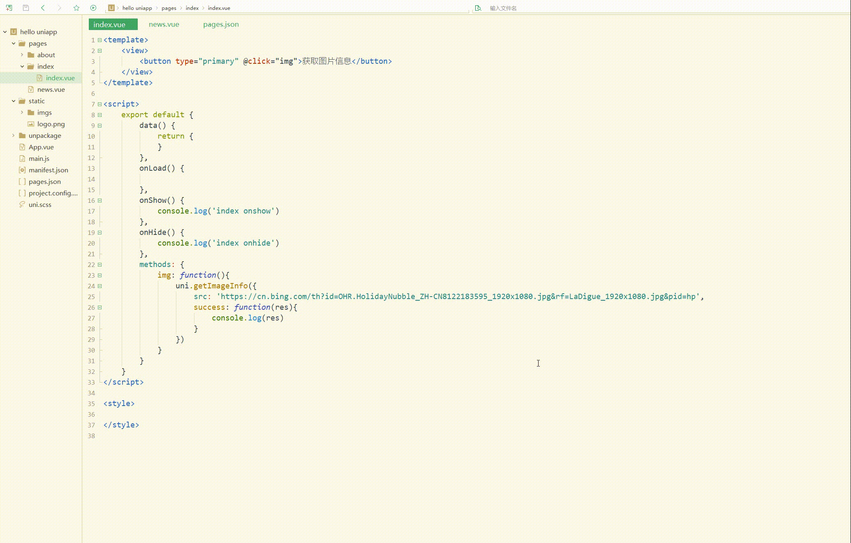Click the file search icon
Screen dimensions: 851x543
coord(478,8)
